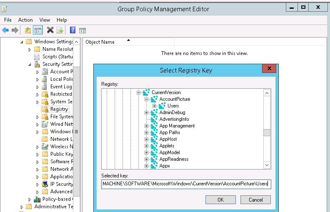Click the AdvertisingInfo registry key icon

pos(154,119)
